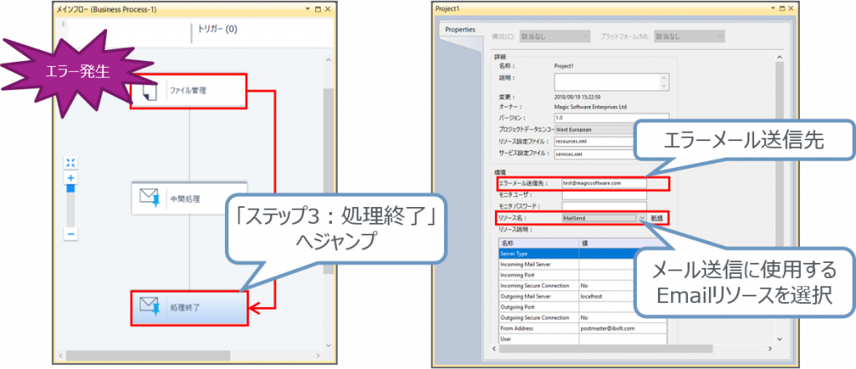Click the fit-to-screen zoom icon

pos(71,163)
